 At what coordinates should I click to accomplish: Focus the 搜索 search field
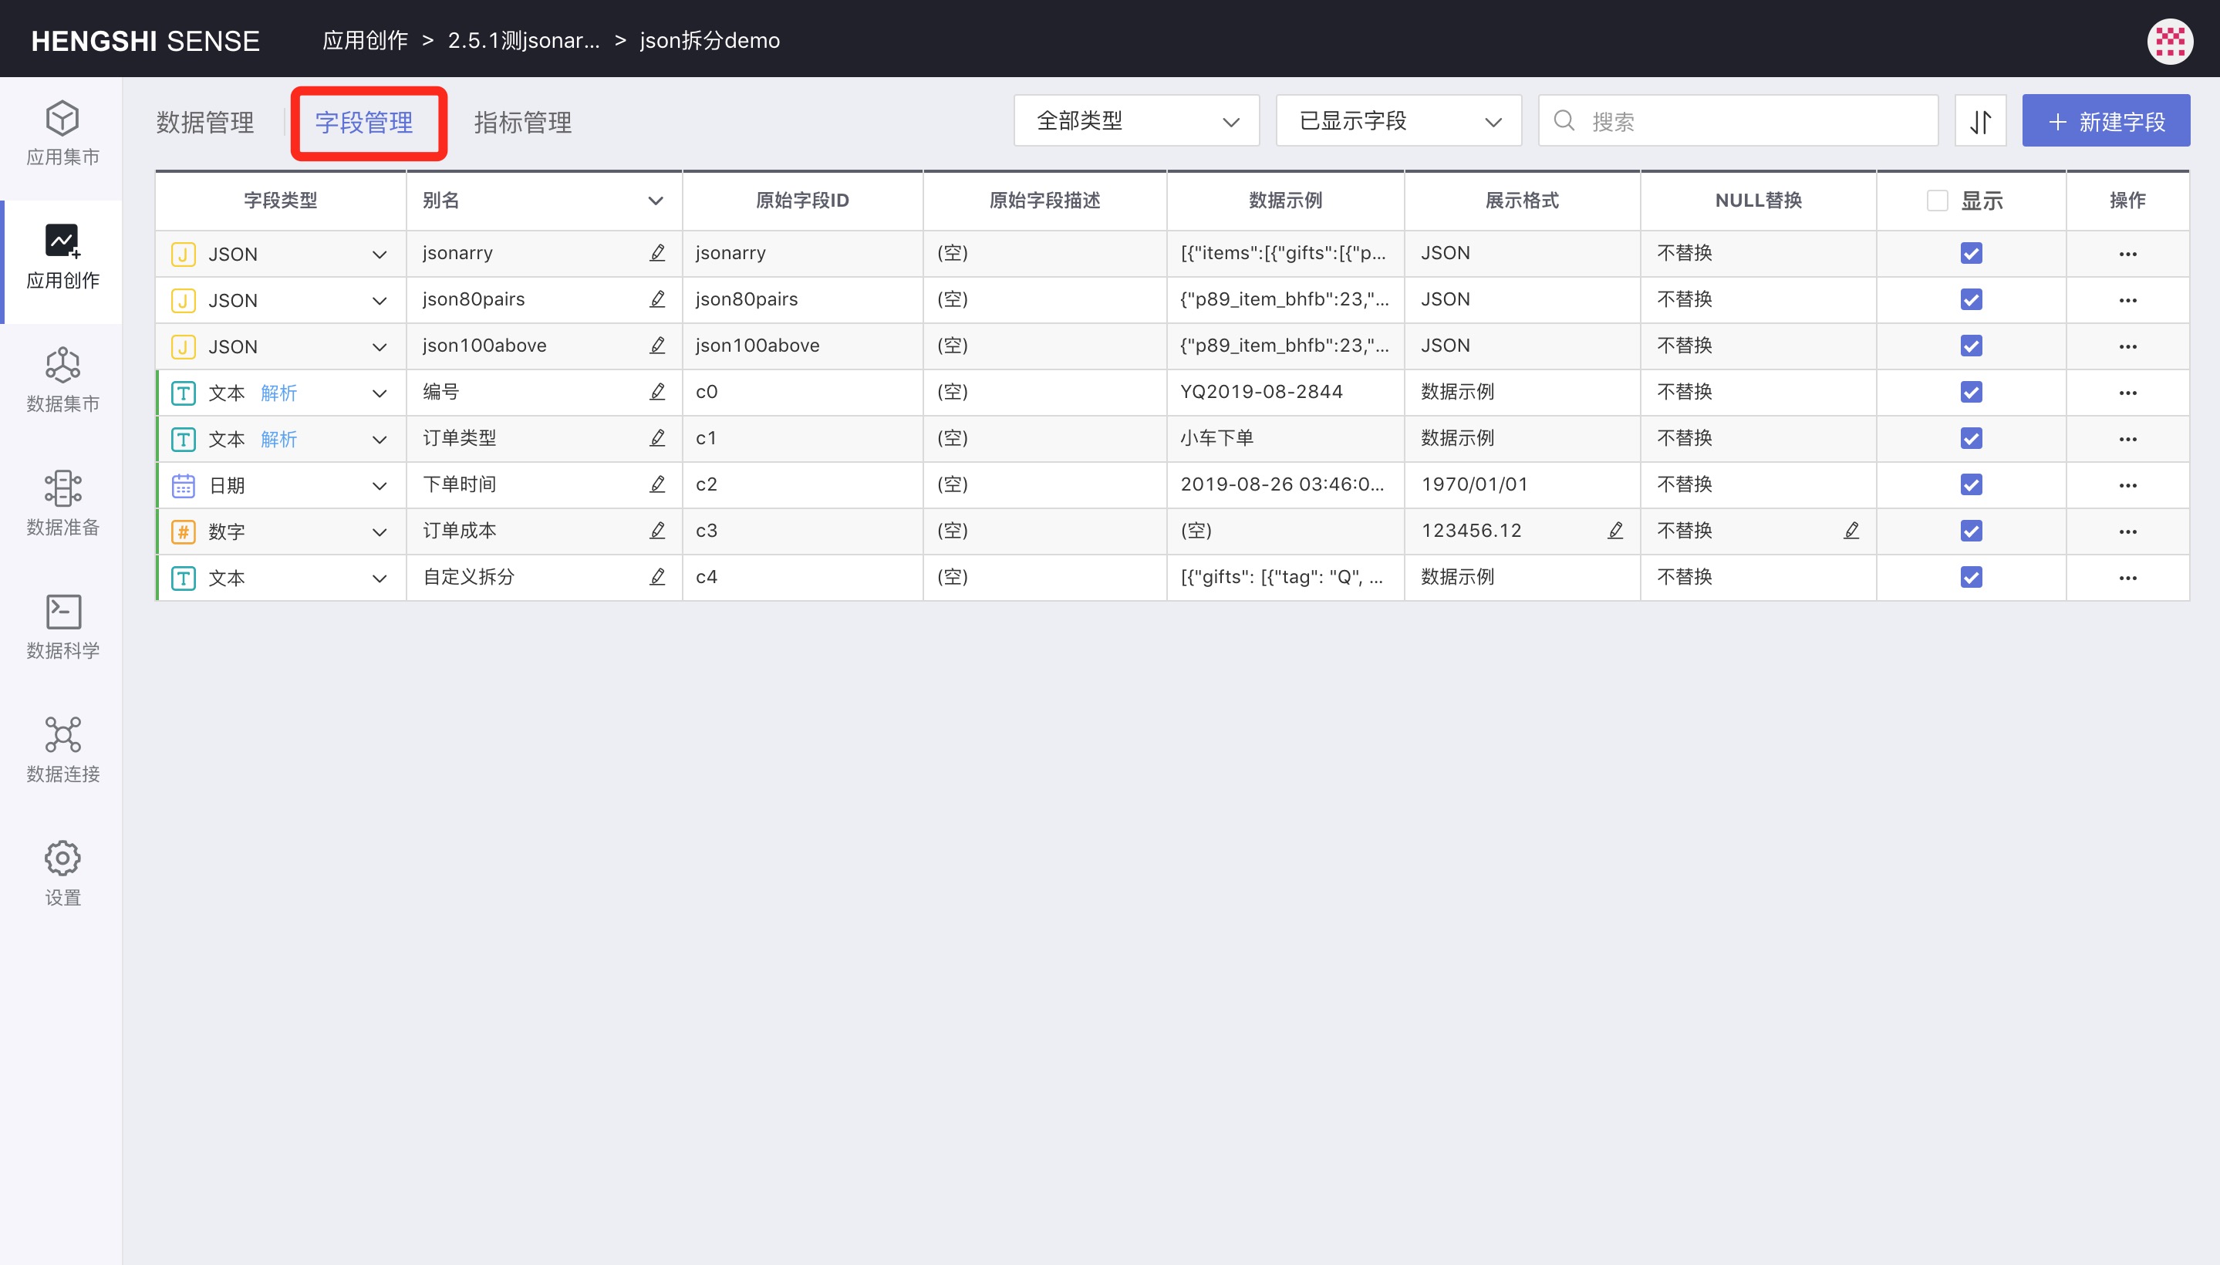click(x=1738, y=121)
